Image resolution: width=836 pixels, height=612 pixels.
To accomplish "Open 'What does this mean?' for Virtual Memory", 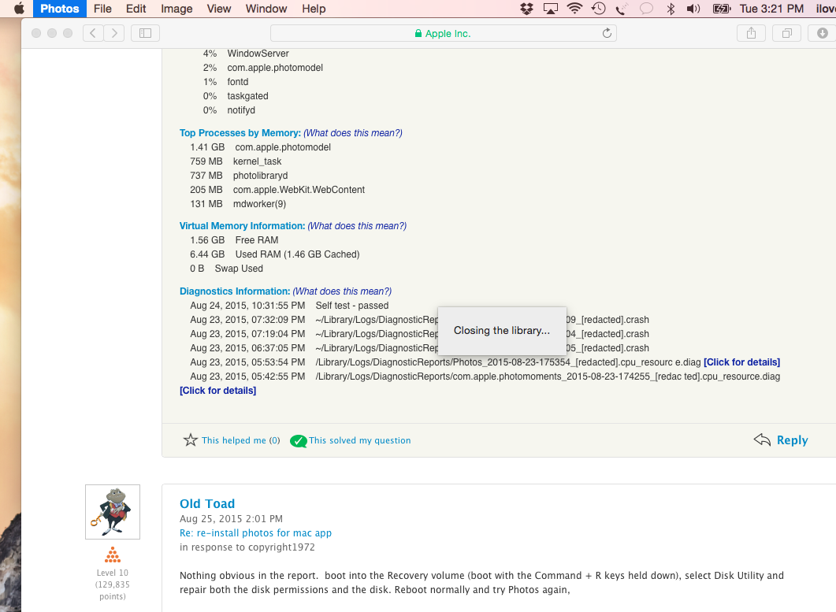I will point(357,225).
